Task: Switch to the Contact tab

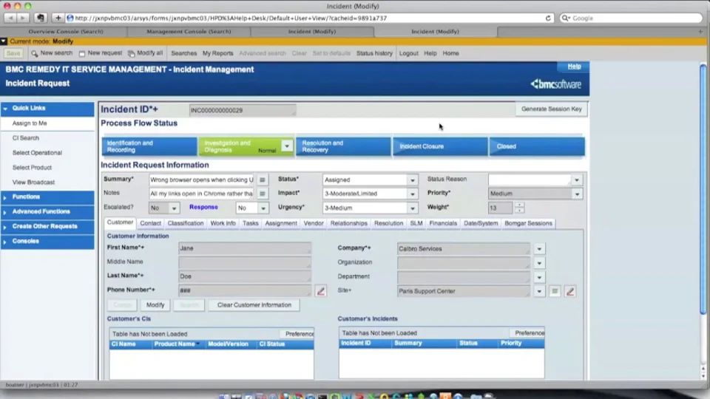Action: pos(150,223)
